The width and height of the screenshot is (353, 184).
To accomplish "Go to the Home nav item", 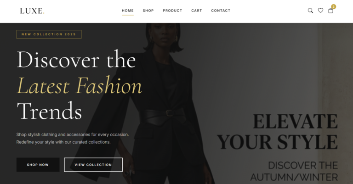I will 128,11.
